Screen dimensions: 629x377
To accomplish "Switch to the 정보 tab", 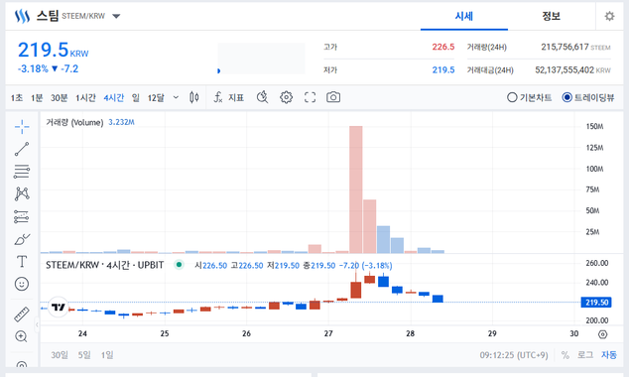I will [x=552, y=16].
